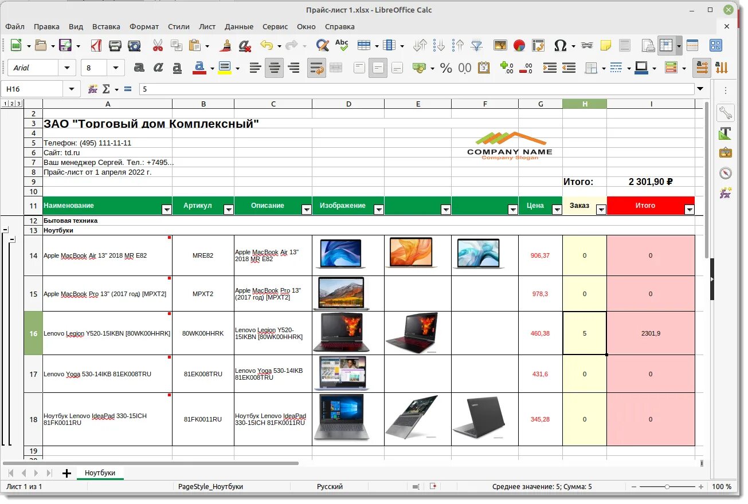Add a decimal place
Screen dimensions: 748x504
(x=507, y=68)
